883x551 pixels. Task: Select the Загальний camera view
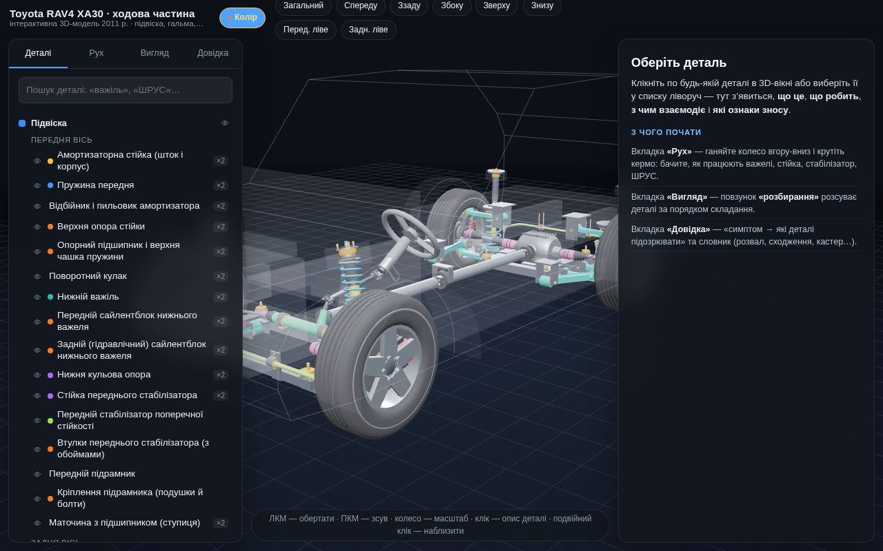(304, 6)
